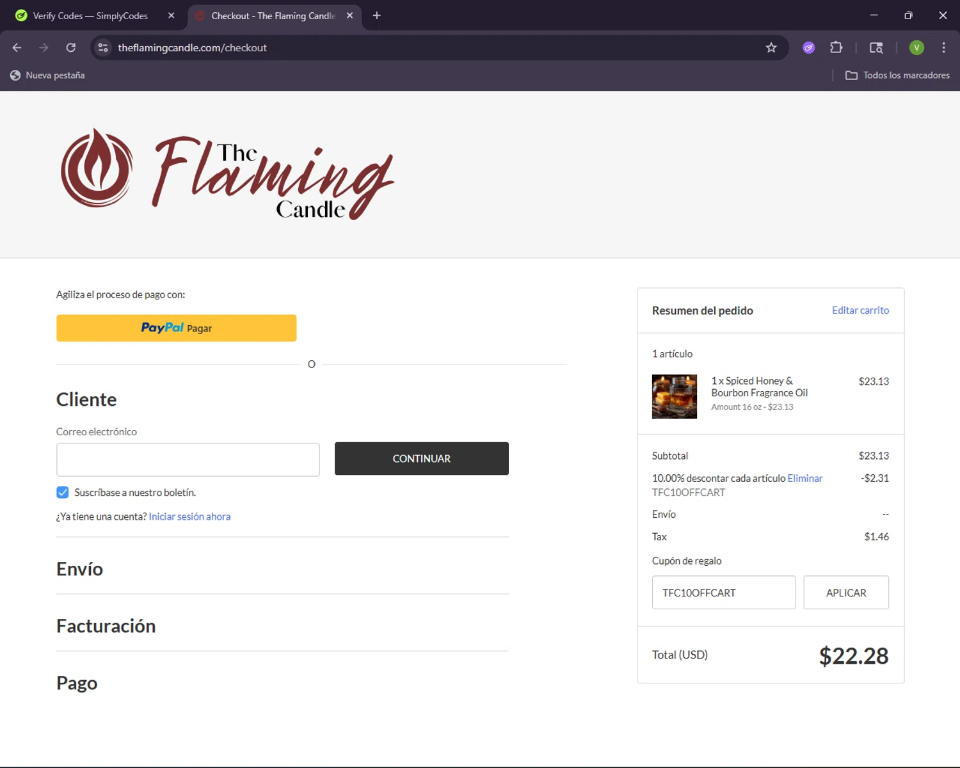Viewport: 960px width, 768px height.
Task: Maximize or restore the browser window
Action: coord(908,15)
